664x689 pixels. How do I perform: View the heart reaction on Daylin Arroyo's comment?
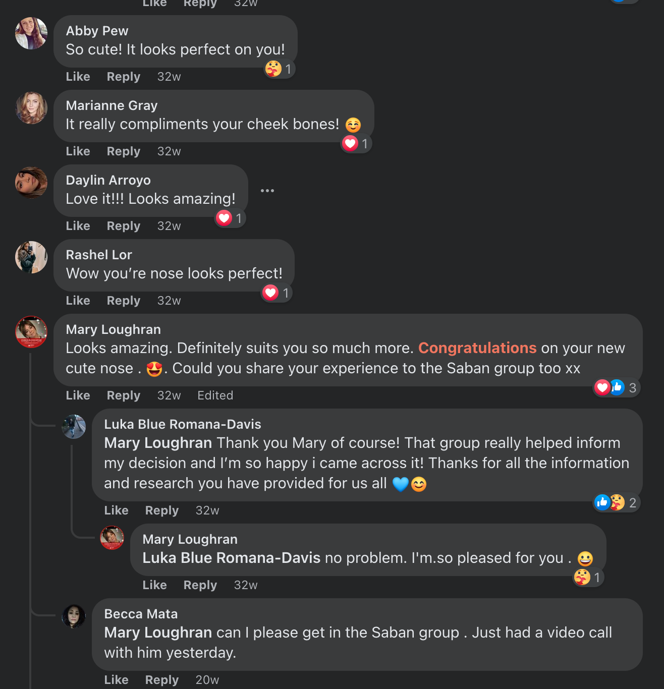pyautogui.click(x=230, y=218)
